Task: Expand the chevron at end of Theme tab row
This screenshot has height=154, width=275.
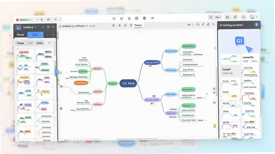Action: (53, 35)
